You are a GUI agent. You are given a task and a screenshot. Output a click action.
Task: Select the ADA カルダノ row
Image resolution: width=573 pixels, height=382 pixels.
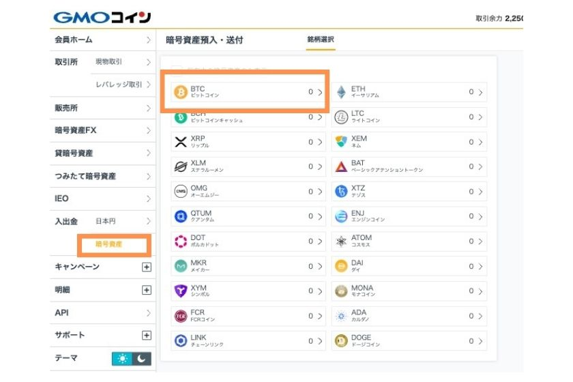coord(409,316)
